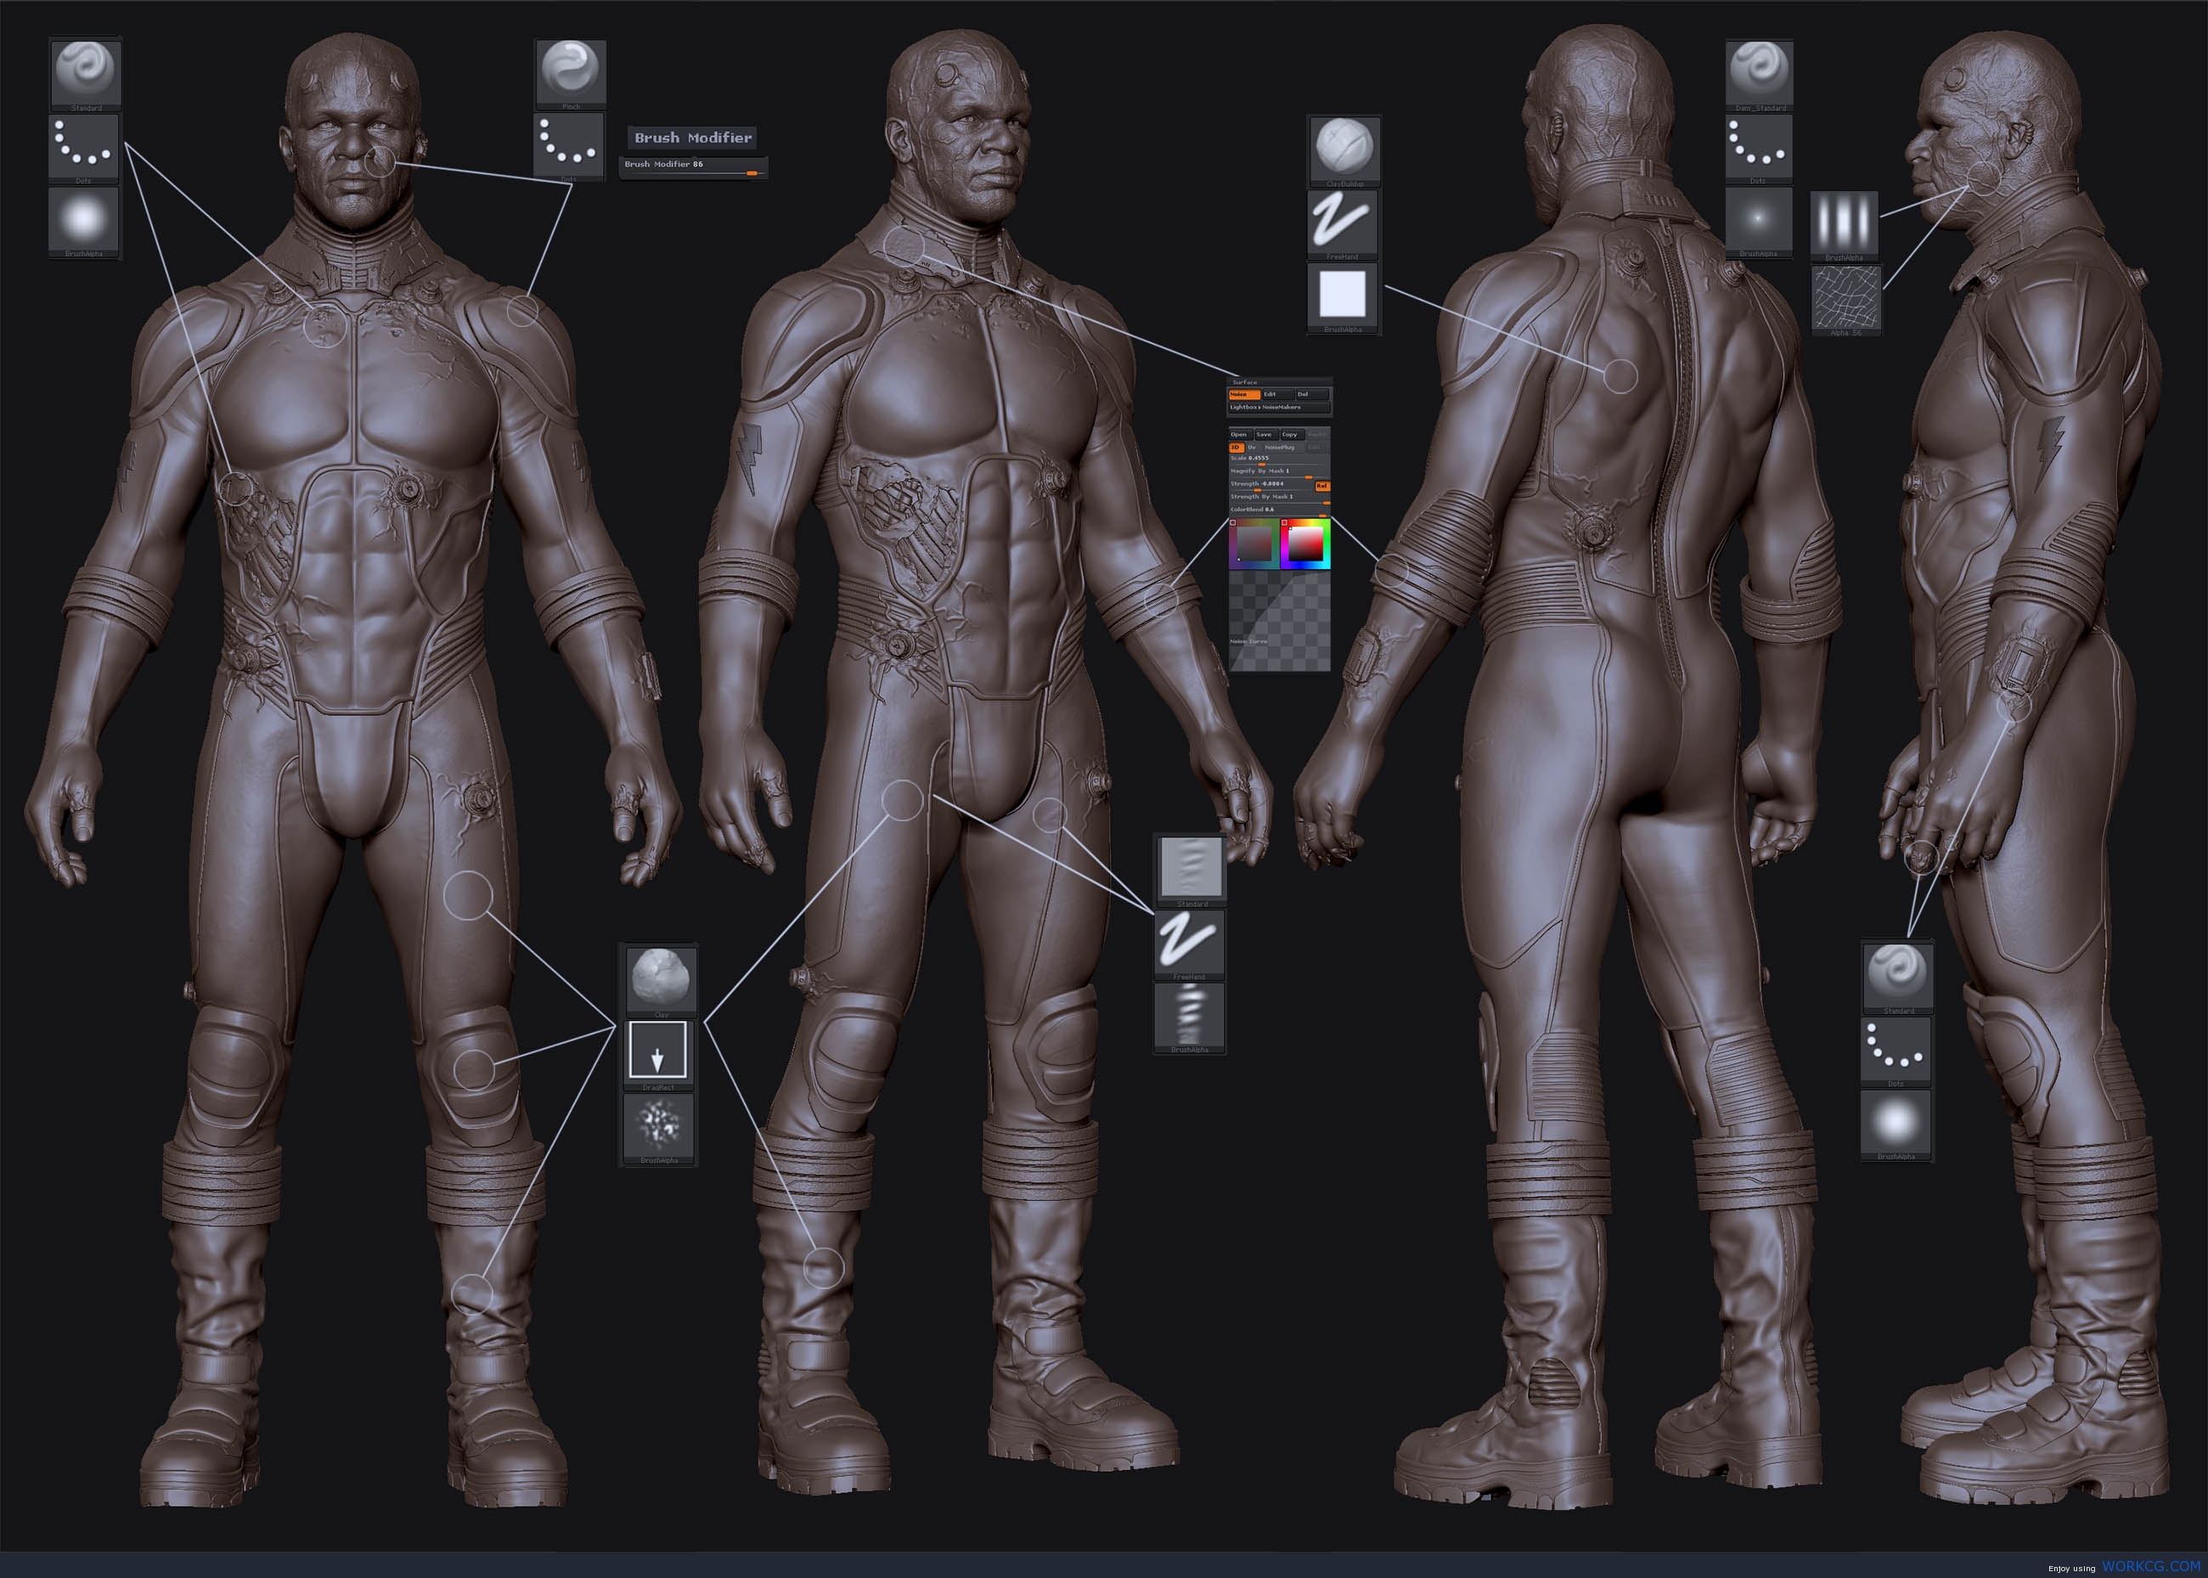Select the Pinch brush icon
This screenshot has height=1578, width=2208.
pos(572,75)
